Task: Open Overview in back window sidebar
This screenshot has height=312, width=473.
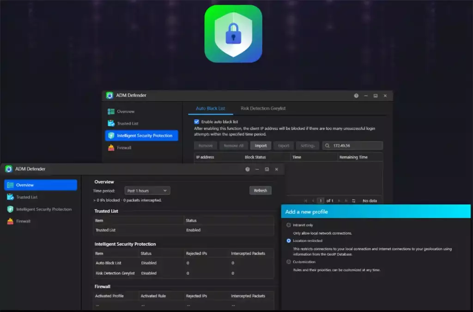Action: click(x=141, y=112)
